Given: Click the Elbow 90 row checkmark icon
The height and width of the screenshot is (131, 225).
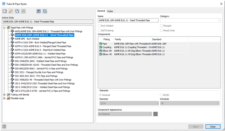Looking at the screenshot, I should [x=101, y=51].
